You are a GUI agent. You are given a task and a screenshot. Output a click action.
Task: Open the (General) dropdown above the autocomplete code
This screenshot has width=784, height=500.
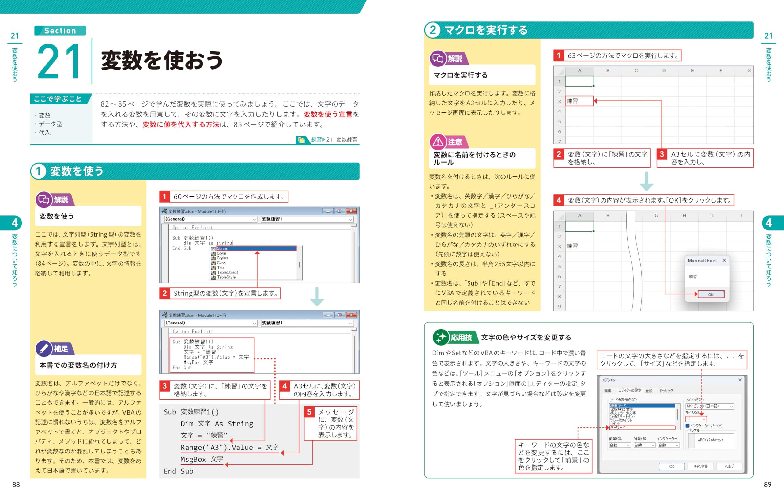click(211, 219)
